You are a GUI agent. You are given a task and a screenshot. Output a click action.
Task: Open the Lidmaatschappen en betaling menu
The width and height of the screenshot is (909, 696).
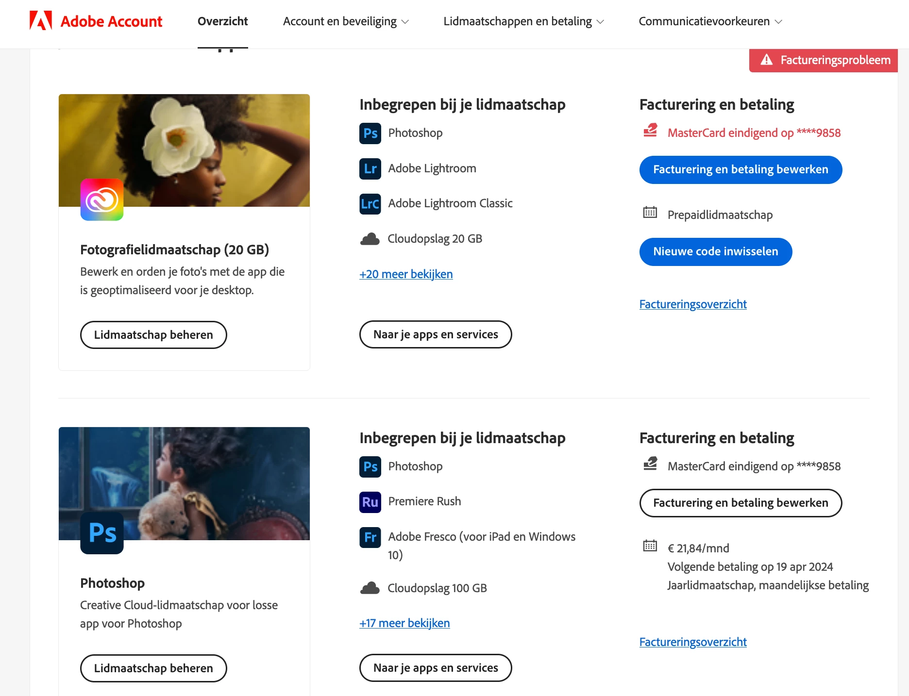(x=523, y=21)
